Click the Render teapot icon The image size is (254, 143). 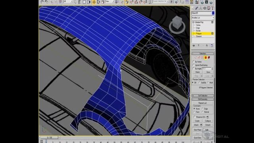(x=211, y=2)
